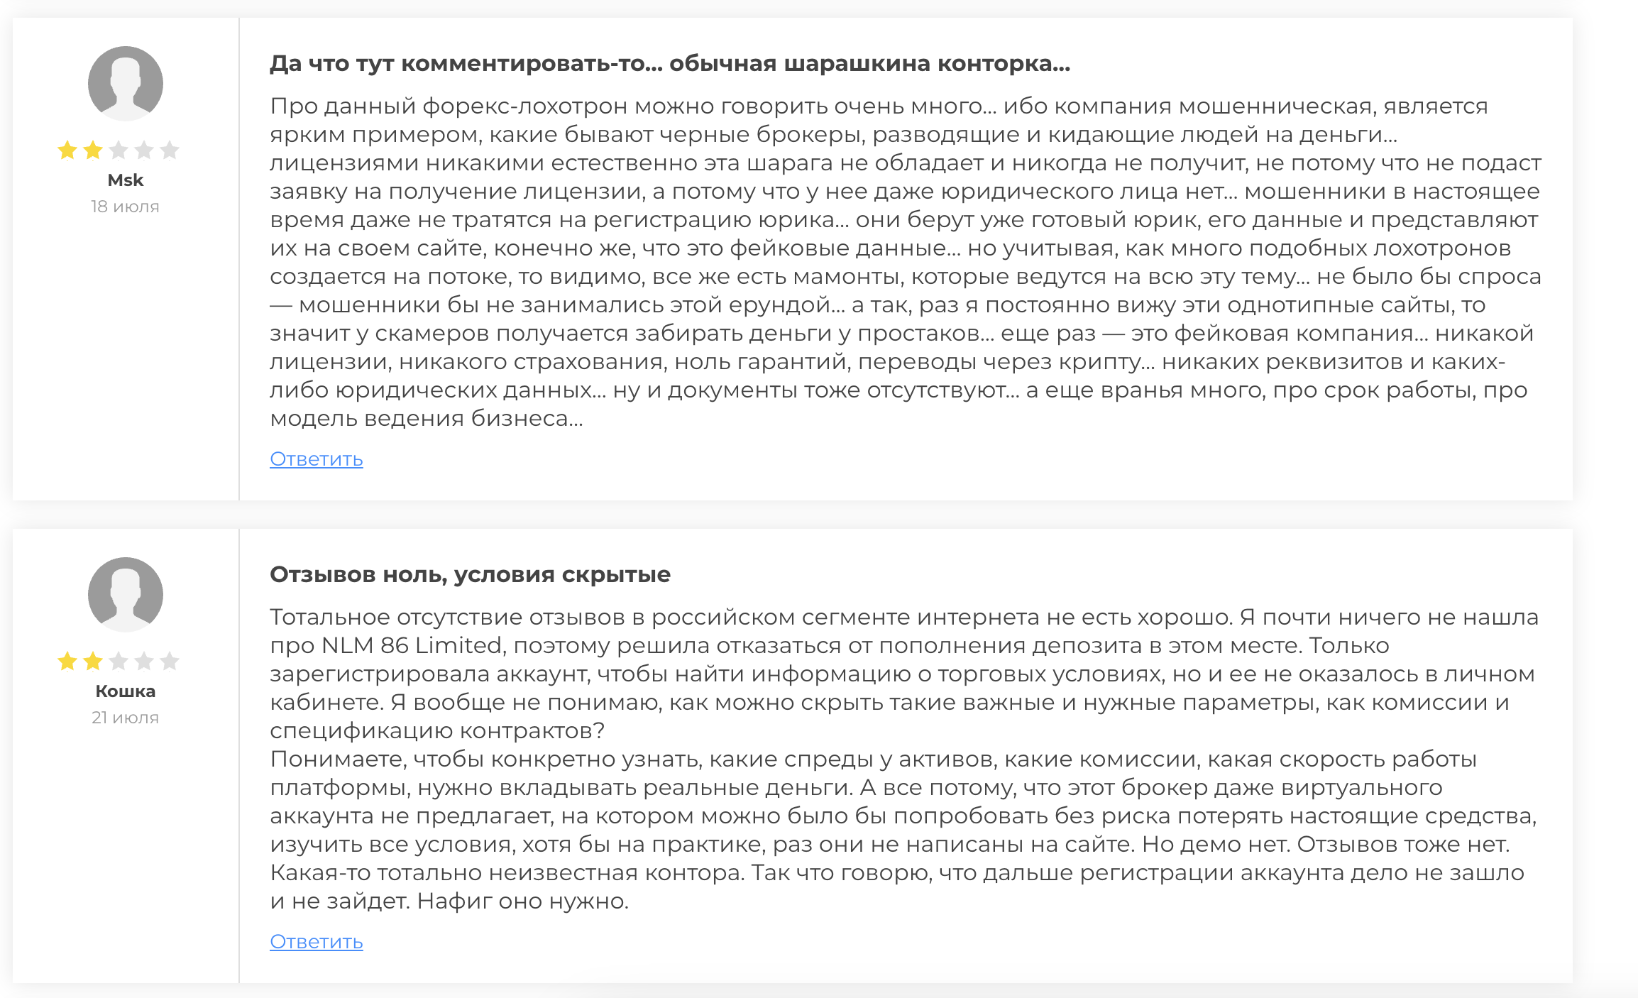Click the username Кошка

tap(126, 691)
